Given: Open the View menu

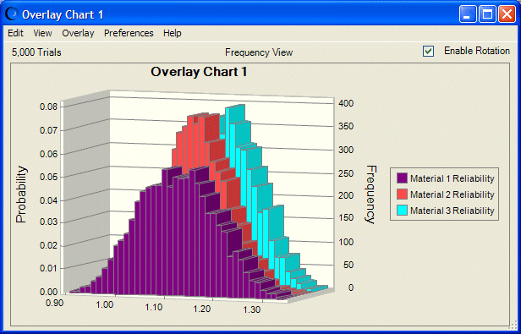Looking at the screenshot, I should (42, 33).
